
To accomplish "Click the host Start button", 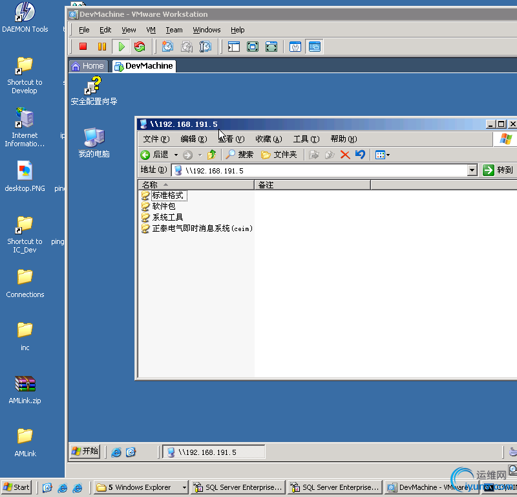I will 17,487.
